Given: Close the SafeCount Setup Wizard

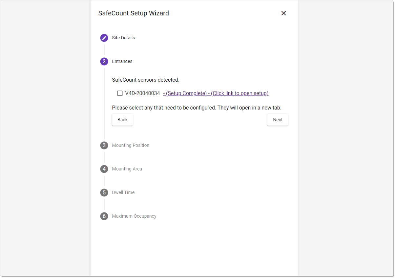Looking at the screenshot, I should pyautogui.click(x=284, y=13).
